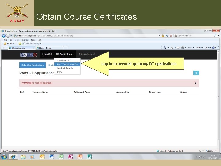
Task: Stop loading with the red X icon
Action: click(171, 36)
